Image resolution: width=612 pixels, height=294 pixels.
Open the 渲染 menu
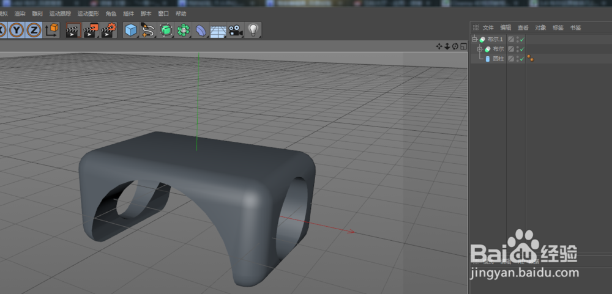click(20, 13)
